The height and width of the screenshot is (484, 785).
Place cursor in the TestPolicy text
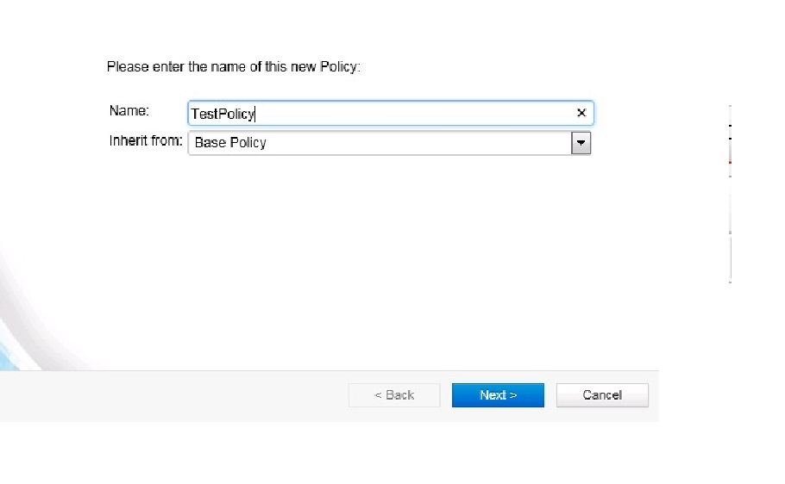[223, 114]
